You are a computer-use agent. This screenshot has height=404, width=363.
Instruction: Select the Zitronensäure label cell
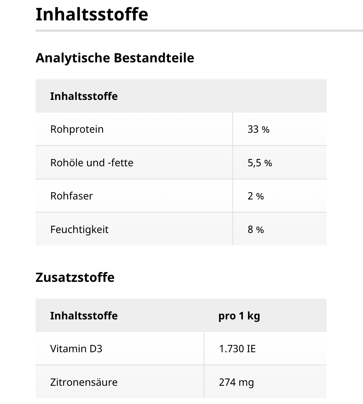coord(84,382)
